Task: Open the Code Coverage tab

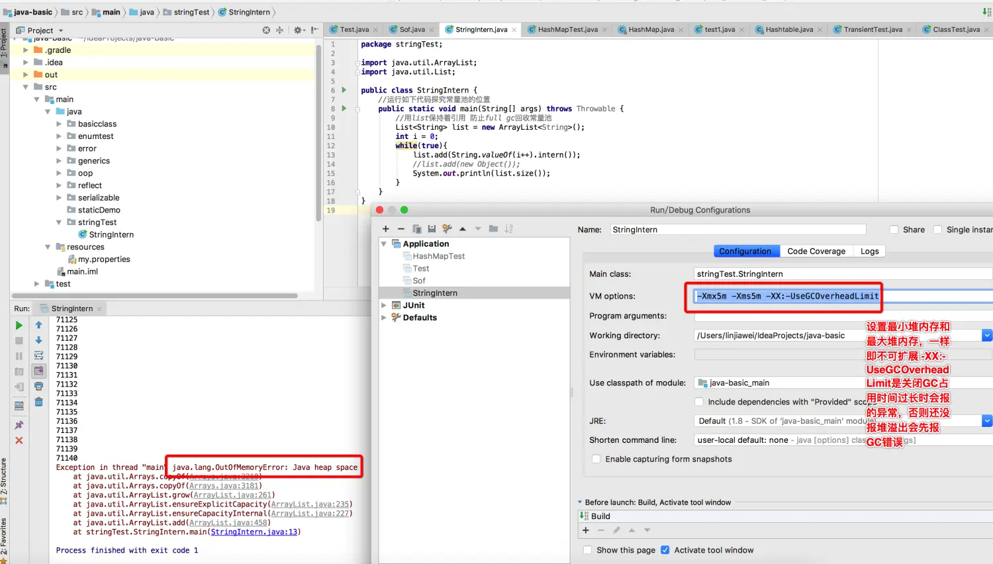Action: coord(816,252)
